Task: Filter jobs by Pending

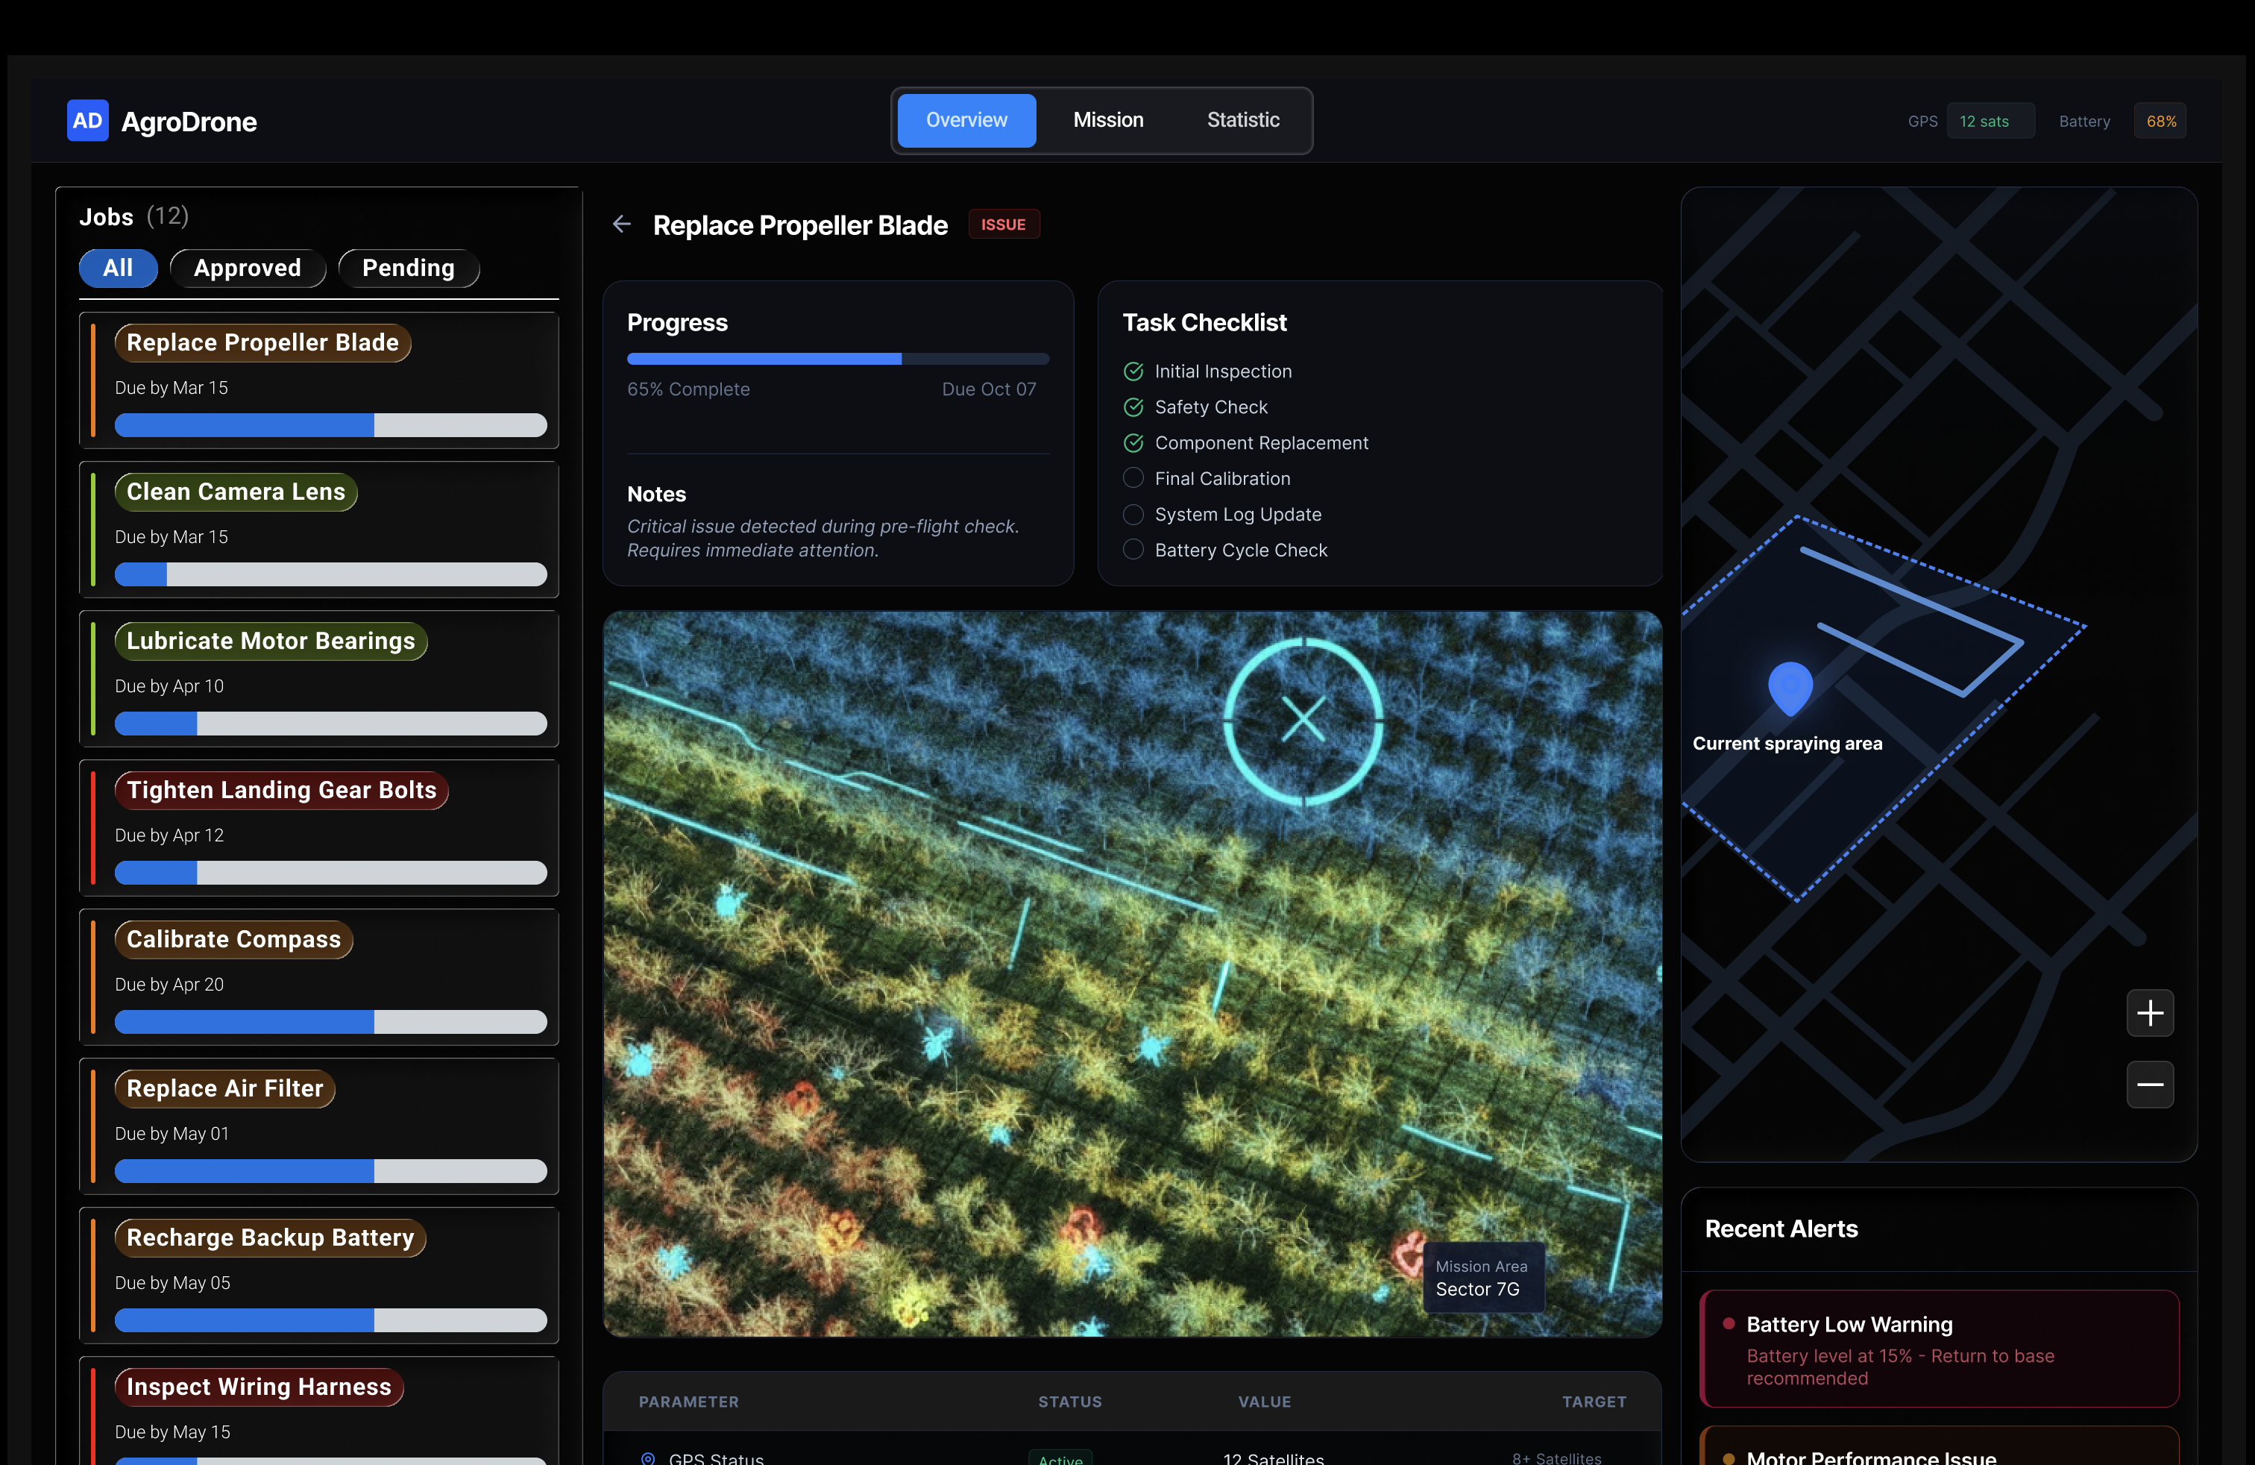Action: coord(409,269)
